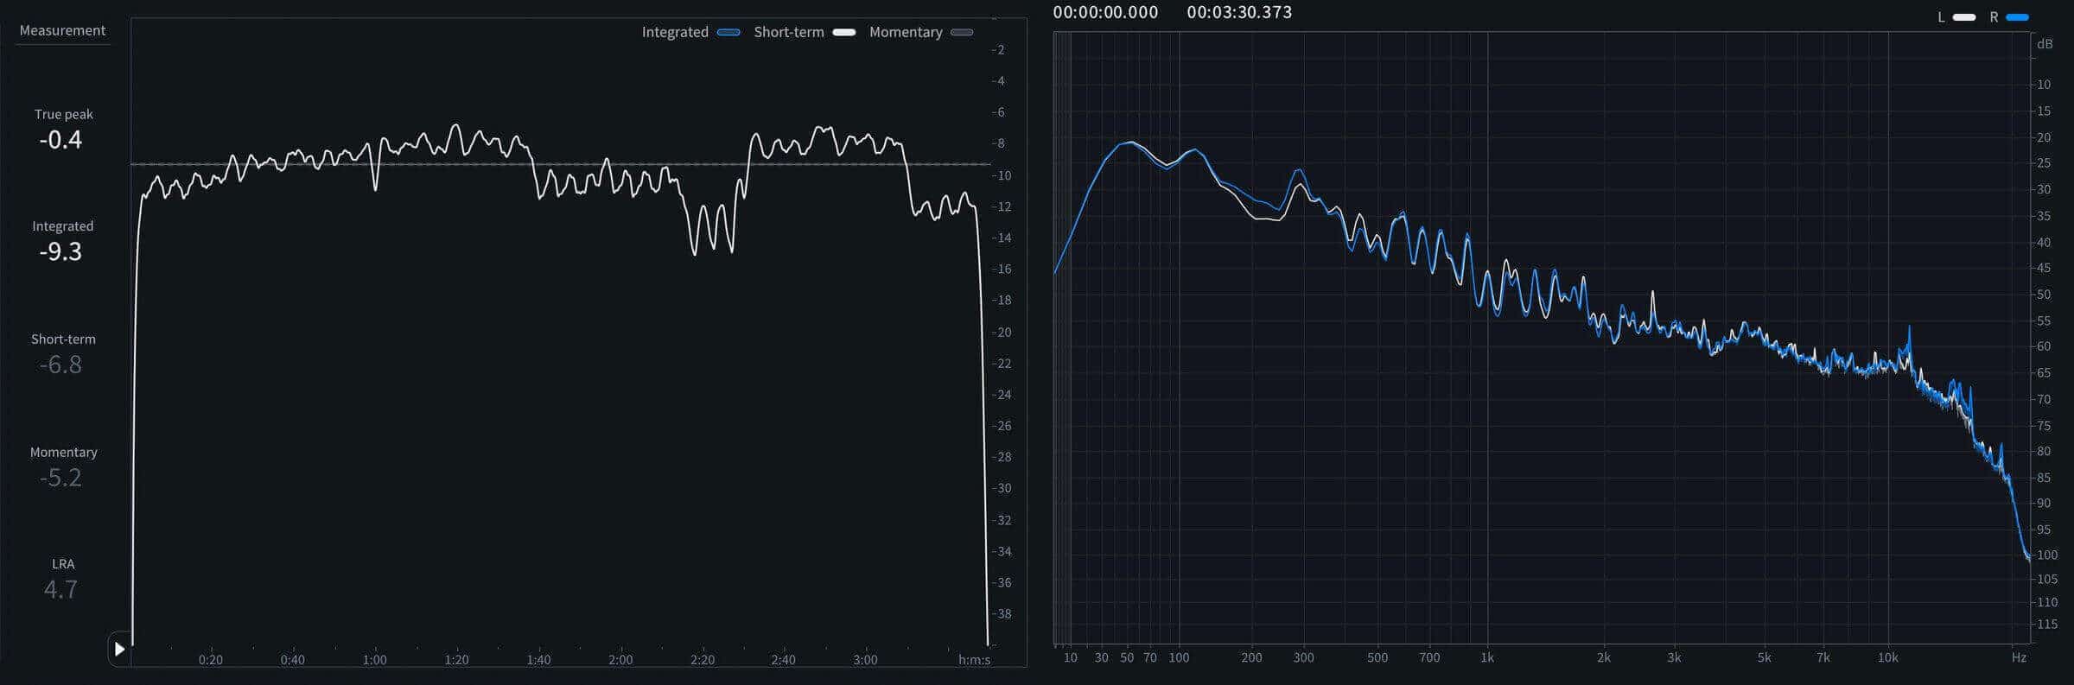Screen dimensions: 2074x685
Task: Click the -2 label on loudness scale
Action: [x=998, y=50]
